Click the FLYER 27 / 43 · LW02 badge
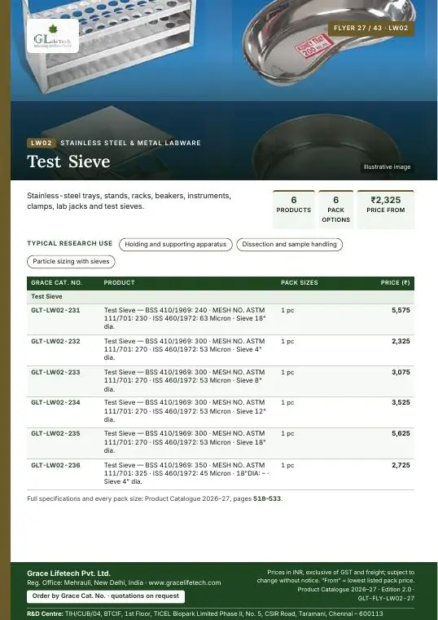This screenshot has width=438, height=620. 371,28
